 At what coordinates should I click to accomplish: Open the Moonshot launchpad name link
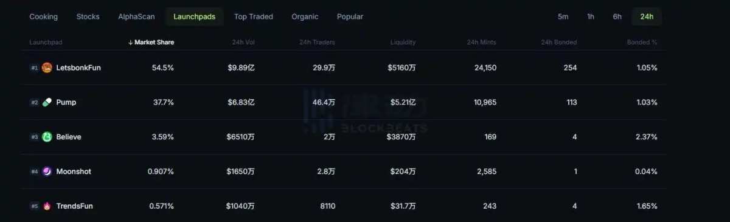point(74,172)
